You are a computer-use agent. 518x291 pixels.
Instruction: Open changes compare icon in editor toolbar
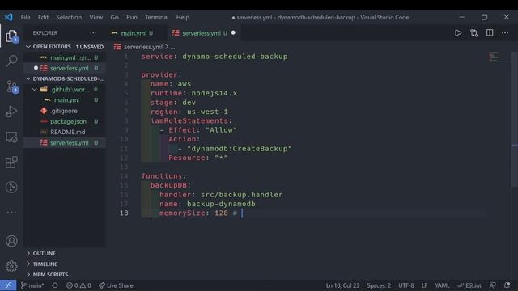(x=473, y=33)
